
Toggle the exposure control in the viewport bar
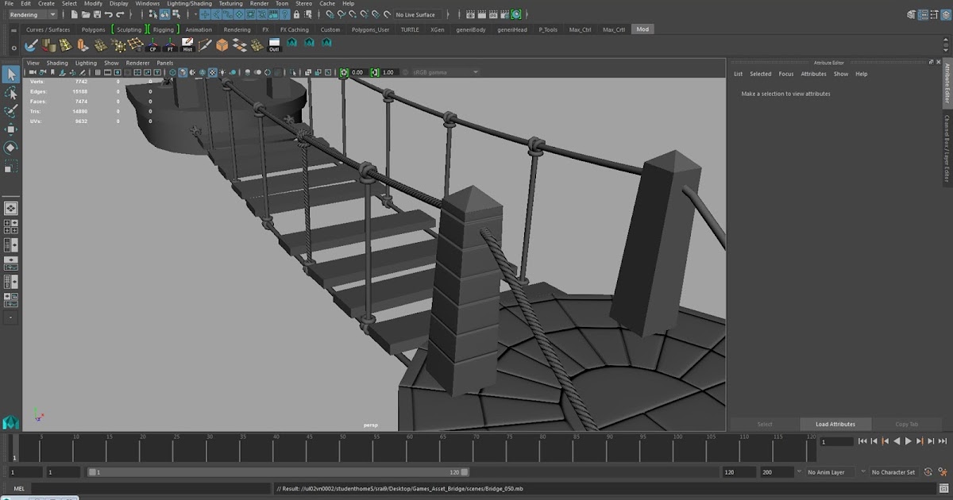(343, 71)
